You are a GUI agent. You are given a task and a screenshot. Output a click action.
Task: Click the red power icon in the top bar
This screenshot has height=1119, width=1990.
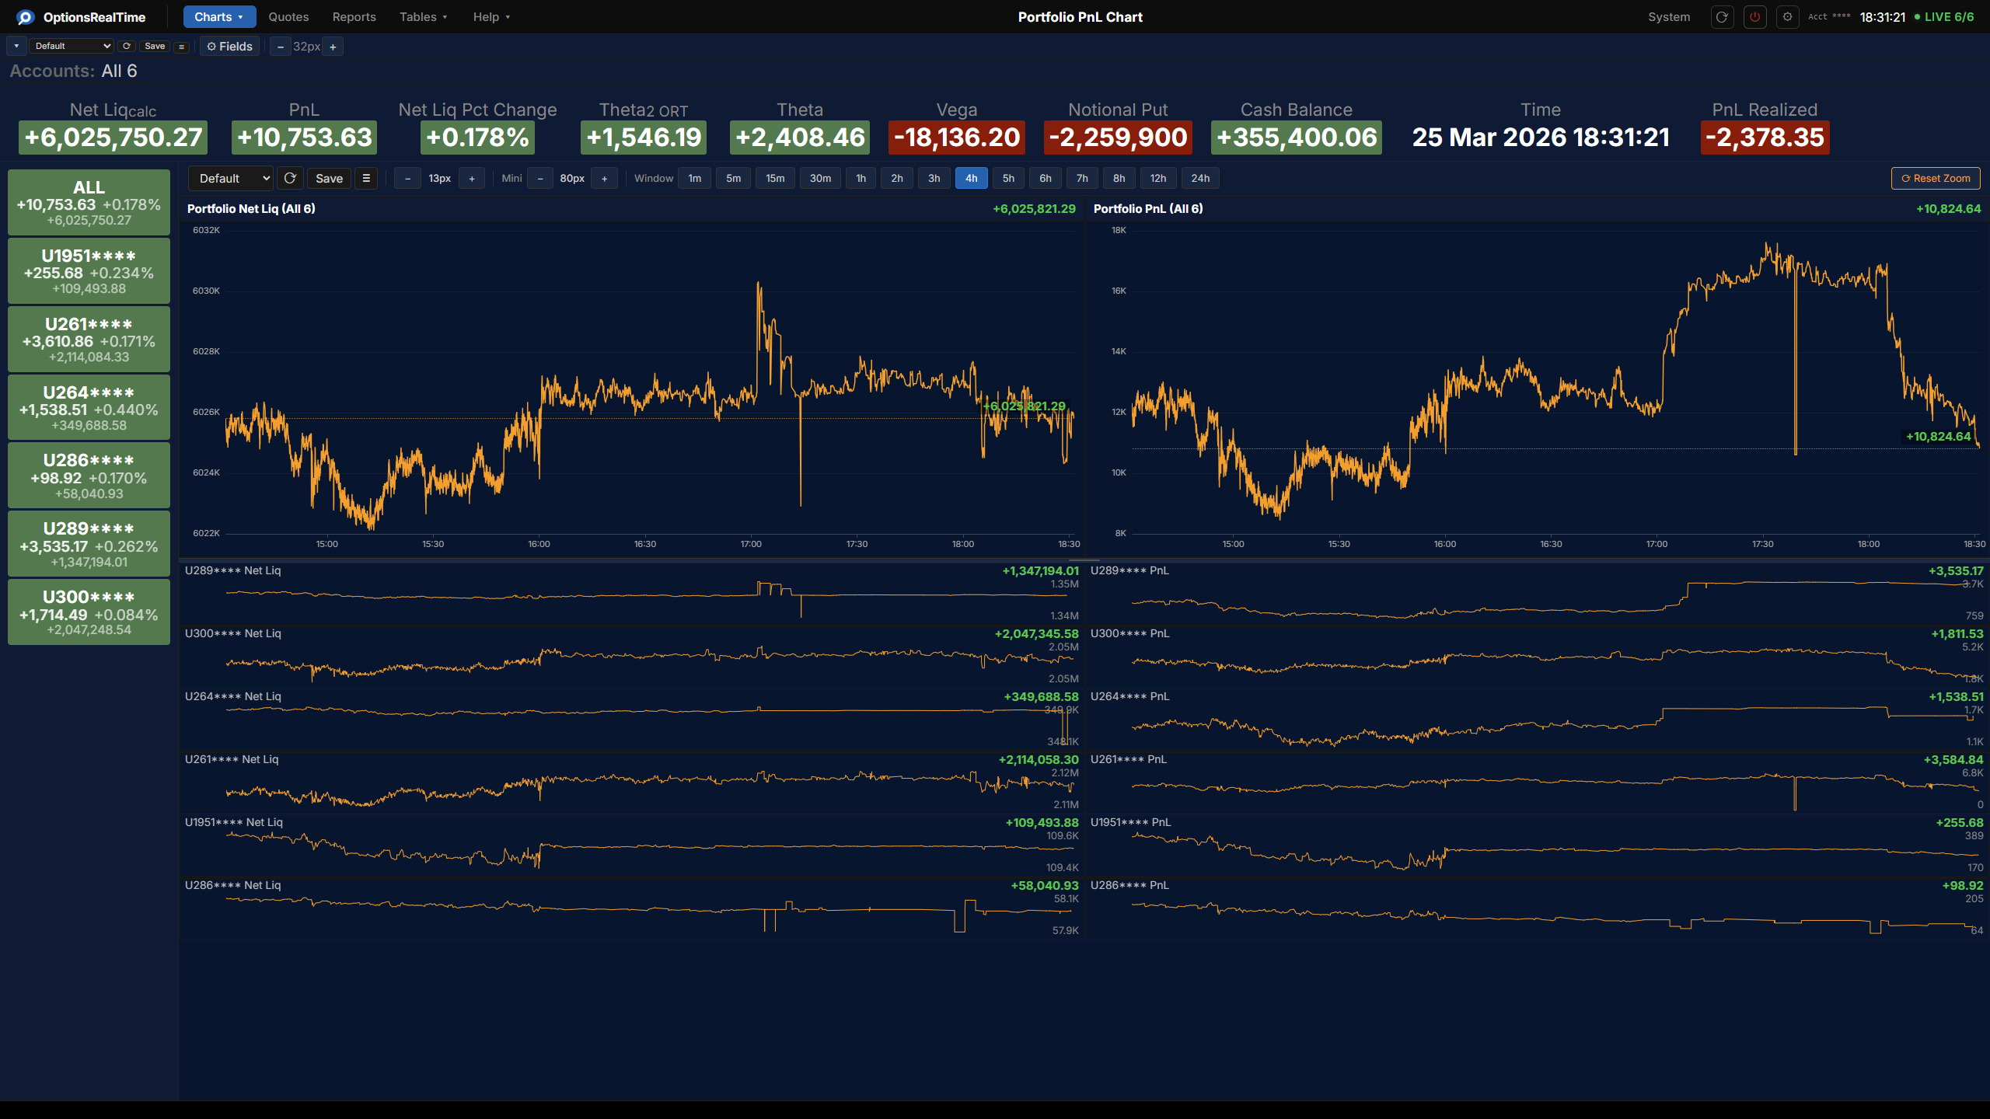(1754, 16)
